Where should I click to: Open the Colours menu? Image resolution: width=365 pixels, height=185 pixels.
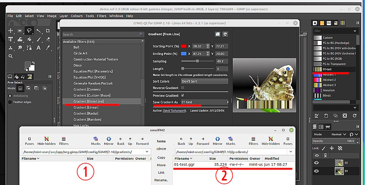click(x=77, y=16)
